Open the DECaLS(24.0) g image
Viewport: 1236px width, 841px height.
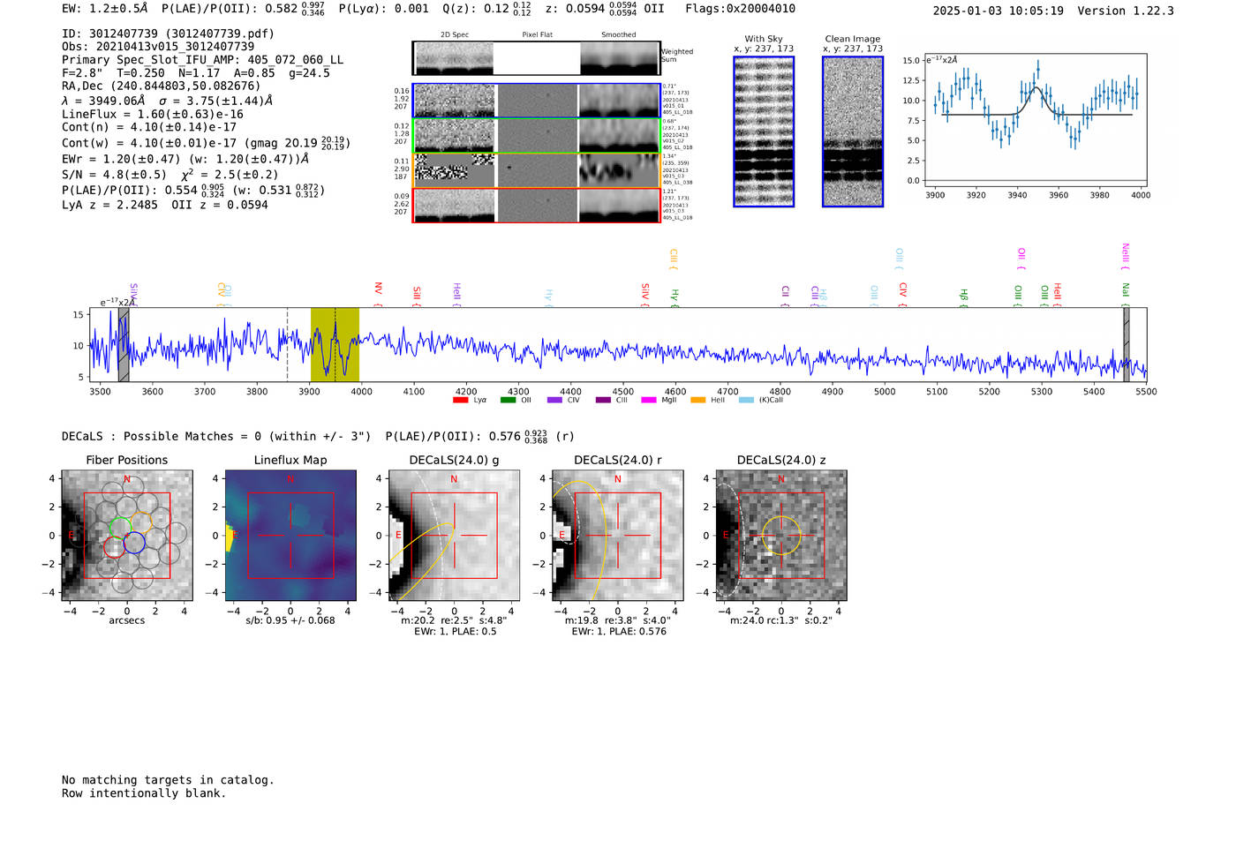pos(454,536)
